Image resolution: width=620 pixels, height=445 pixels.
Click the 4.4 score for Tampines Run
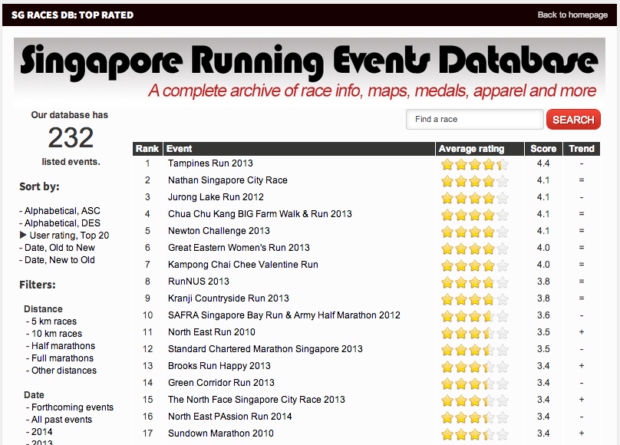pos(543,163)
